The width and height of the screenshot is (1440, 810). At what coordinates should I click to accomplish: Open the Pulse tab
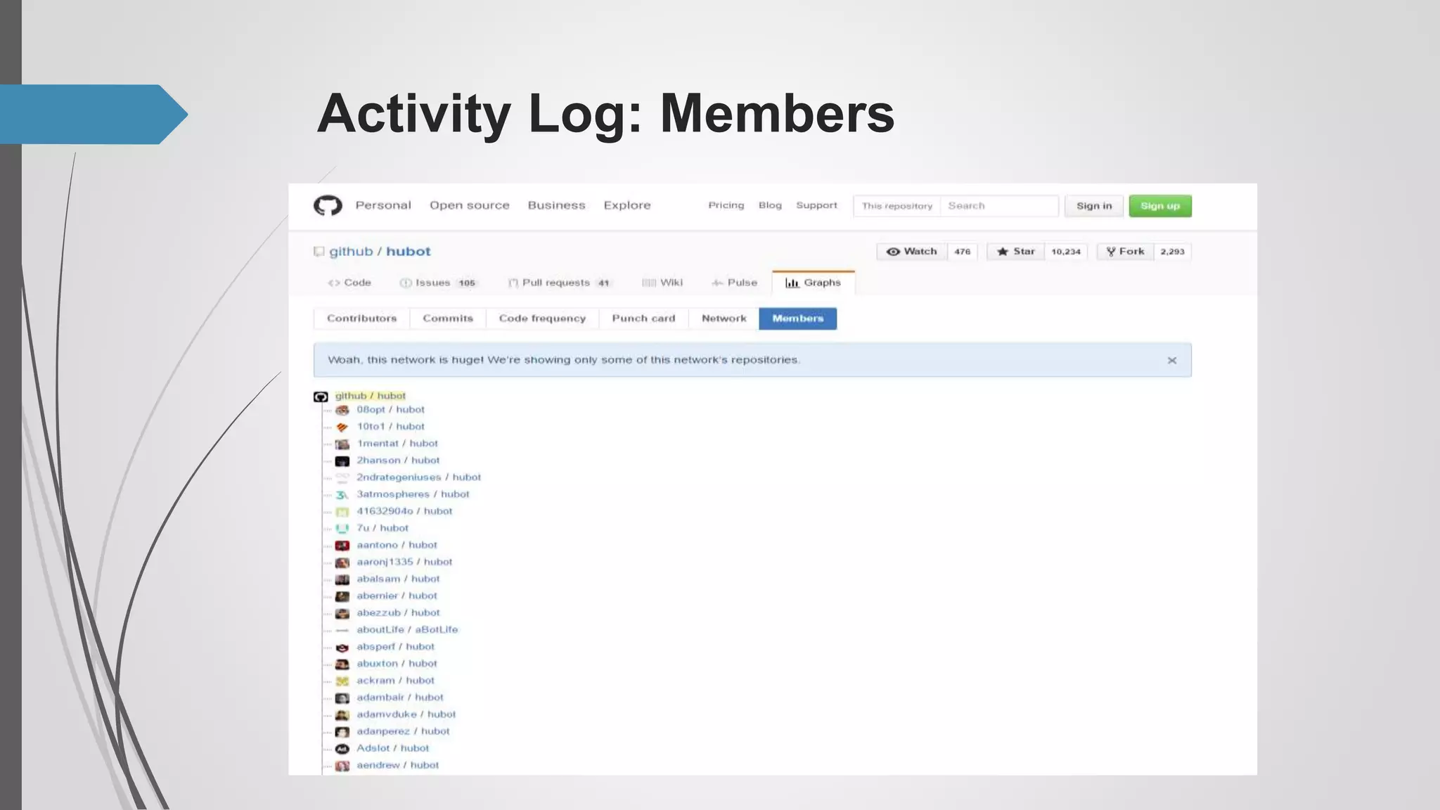tap(735, 283)
